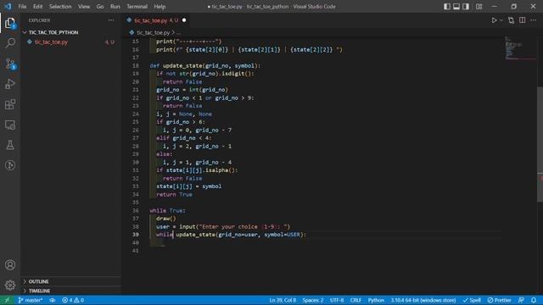Open the Customize Layout control
The height and width of the screenshot is (305, 543).
point(479,7)
